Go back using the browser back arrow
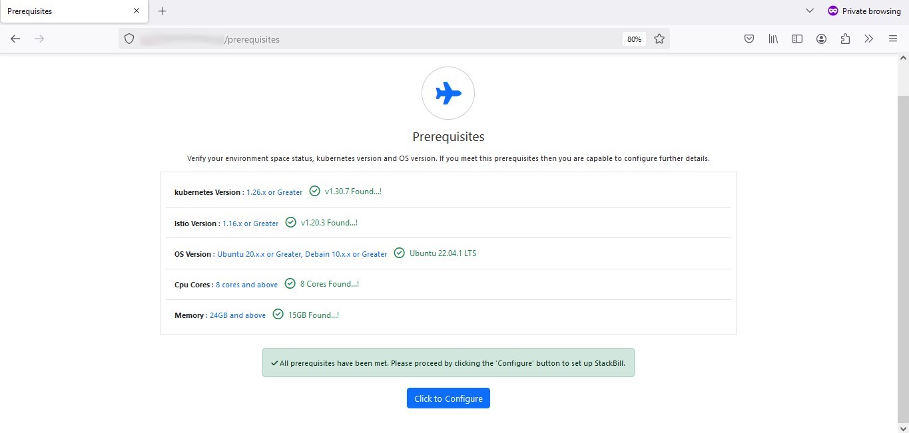The height and width of the screenshot is (433, 909). click(15, 39)
